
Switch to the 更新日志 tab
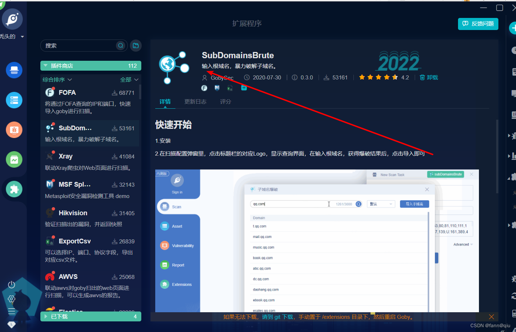click(x=195, y=101)
